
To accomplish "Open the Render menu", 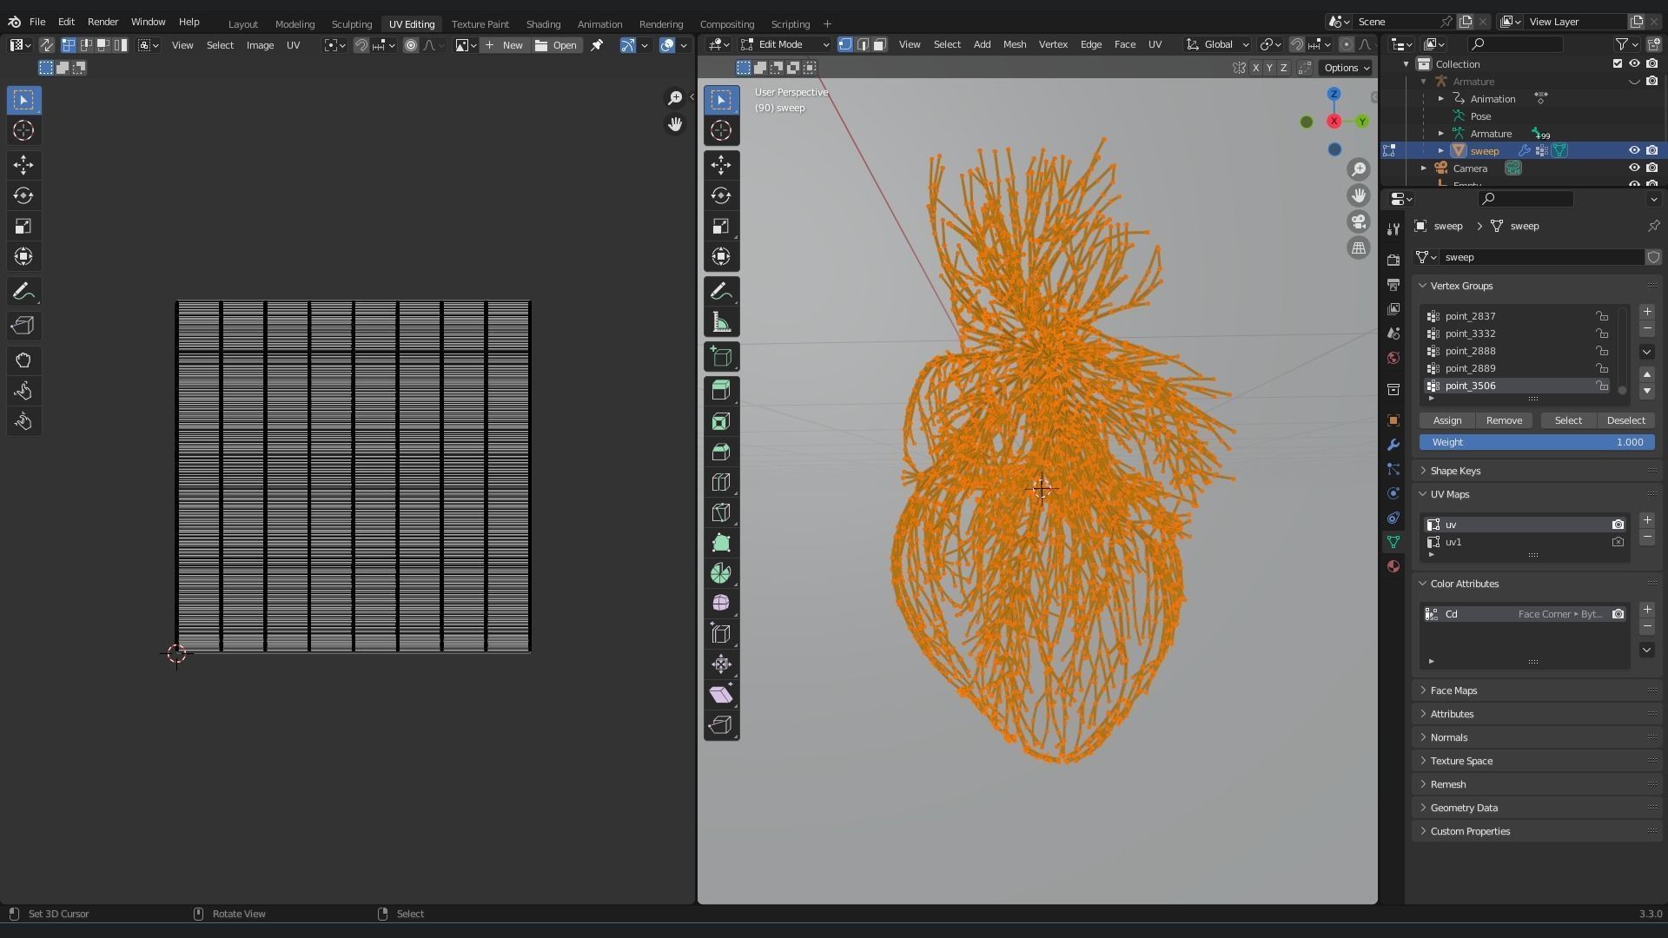I will point(103,22).
